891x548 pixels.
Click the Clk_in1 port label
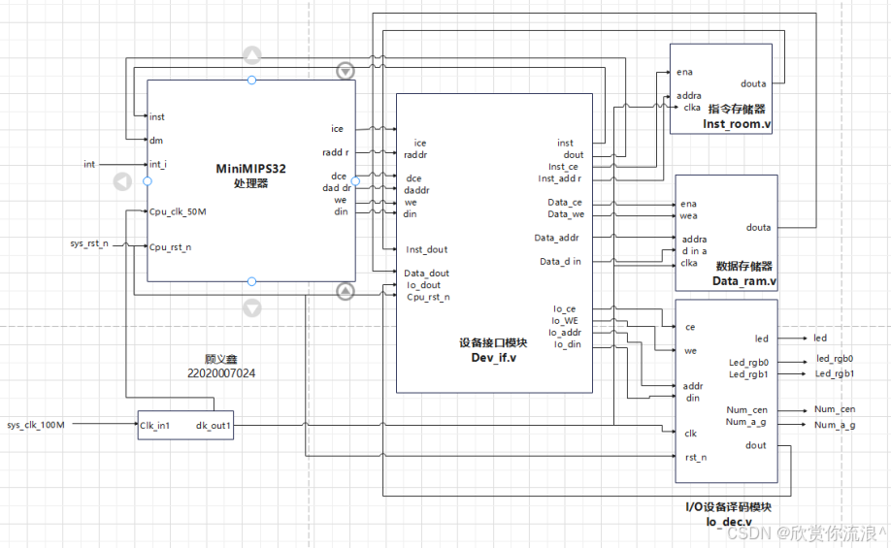tap(154, 426)
